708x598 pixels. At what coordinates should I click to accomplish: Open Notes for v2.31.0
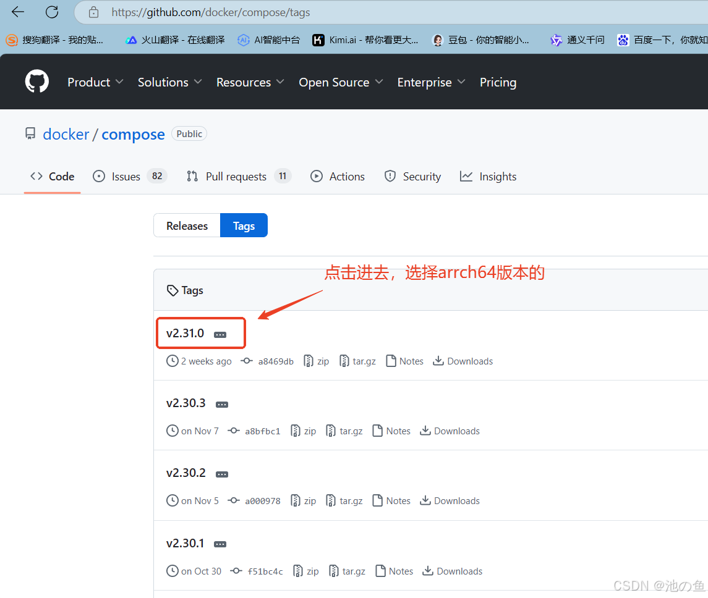tap(404, 361)
